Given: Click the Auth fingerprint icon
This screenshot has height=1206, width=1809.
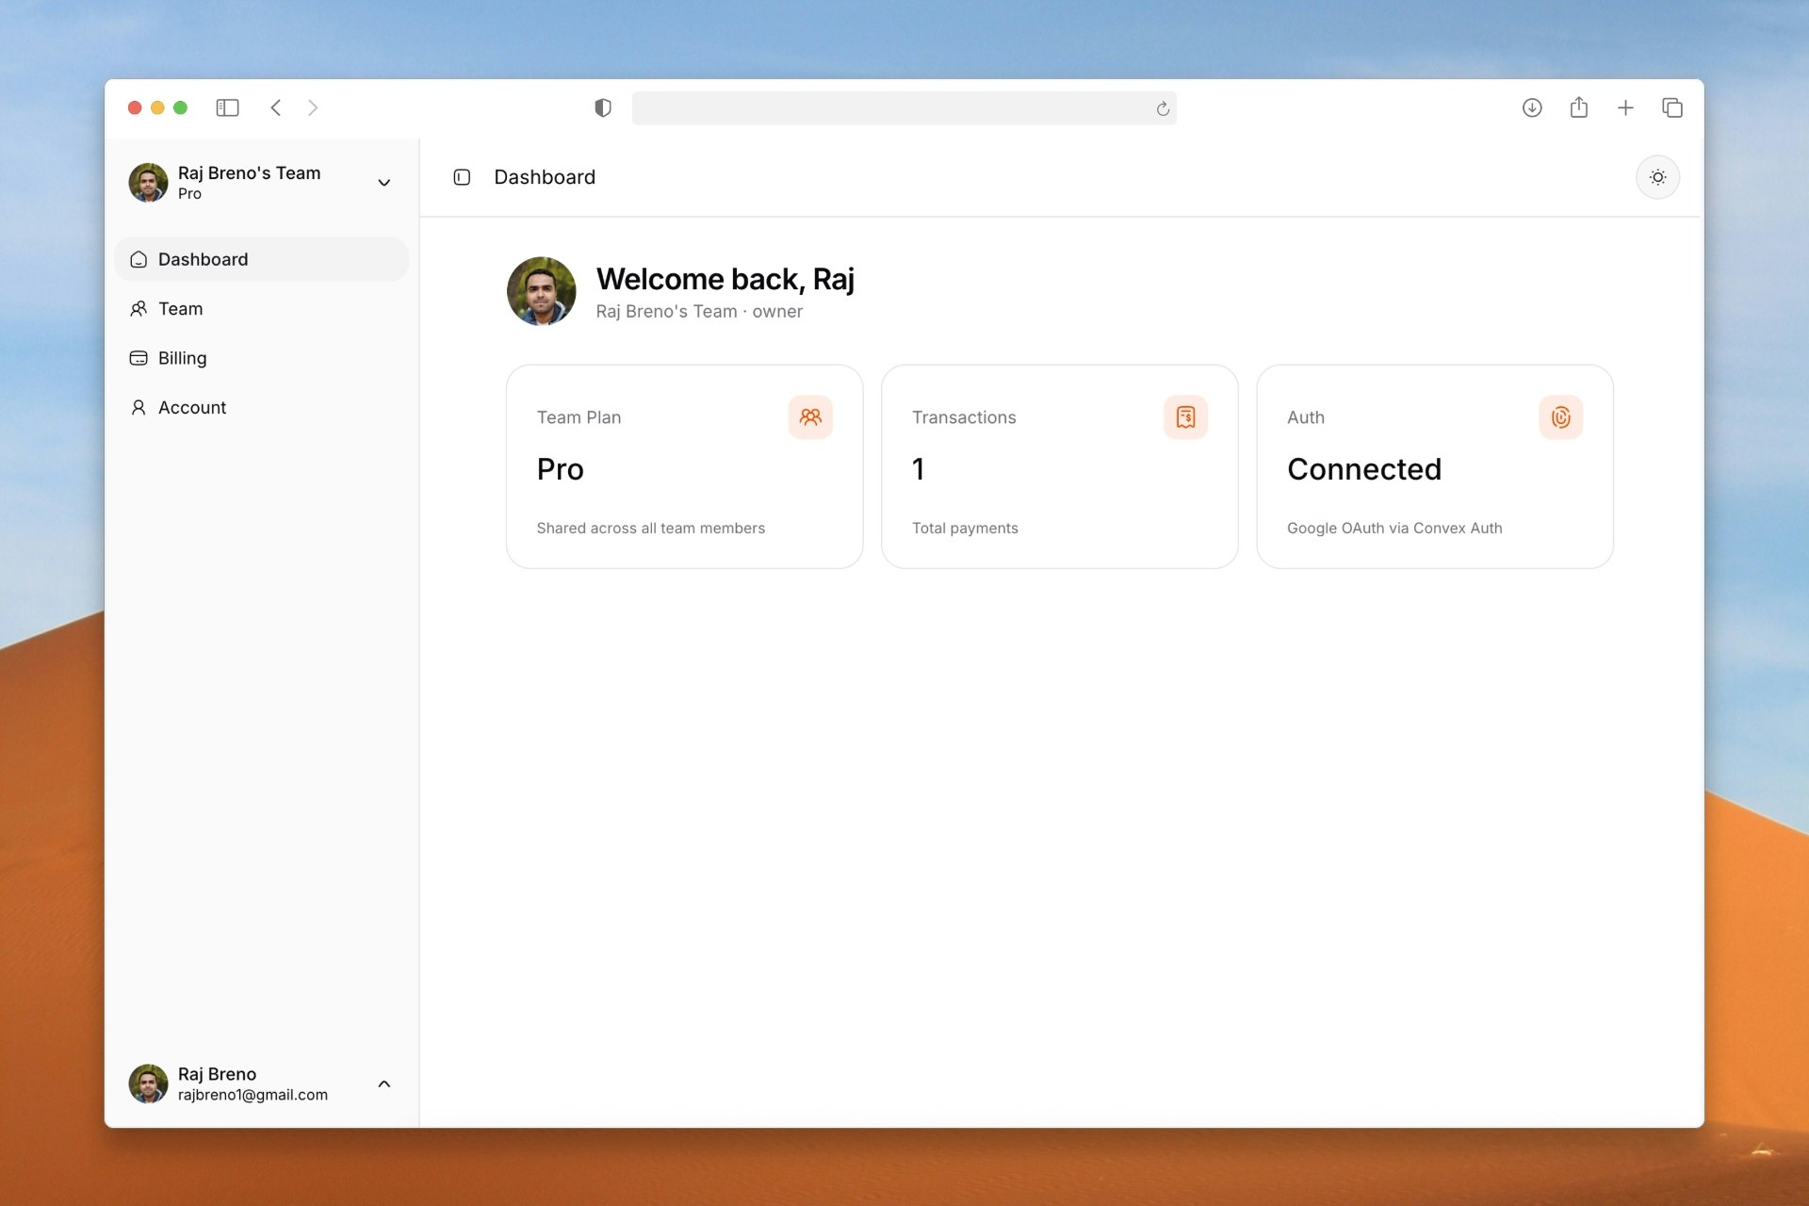Looking at the screenshot, I should click(1560, 416).
